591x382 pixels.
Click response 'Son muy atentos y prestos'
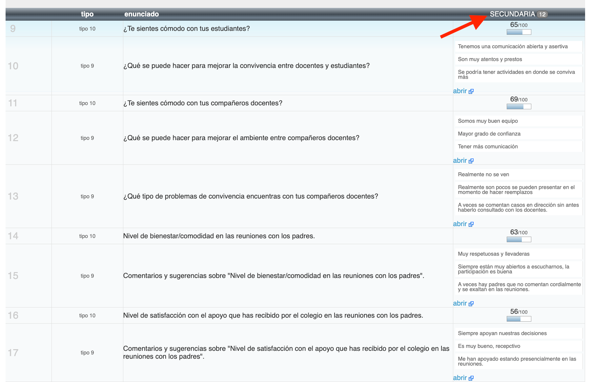coord(518,59)
